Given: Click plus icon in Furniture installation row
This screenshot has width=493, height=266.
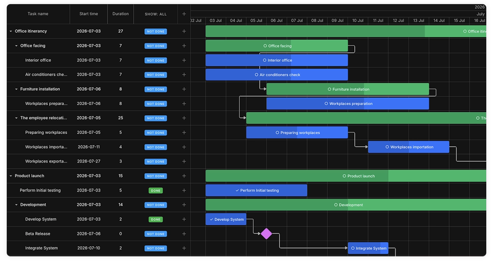Looking at the screenshot, I should (x=184, y=89).
